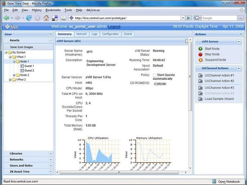Screen dimensions: 247x185
Task: Click the Guest 2 VM icon
Action: point(22,71)
